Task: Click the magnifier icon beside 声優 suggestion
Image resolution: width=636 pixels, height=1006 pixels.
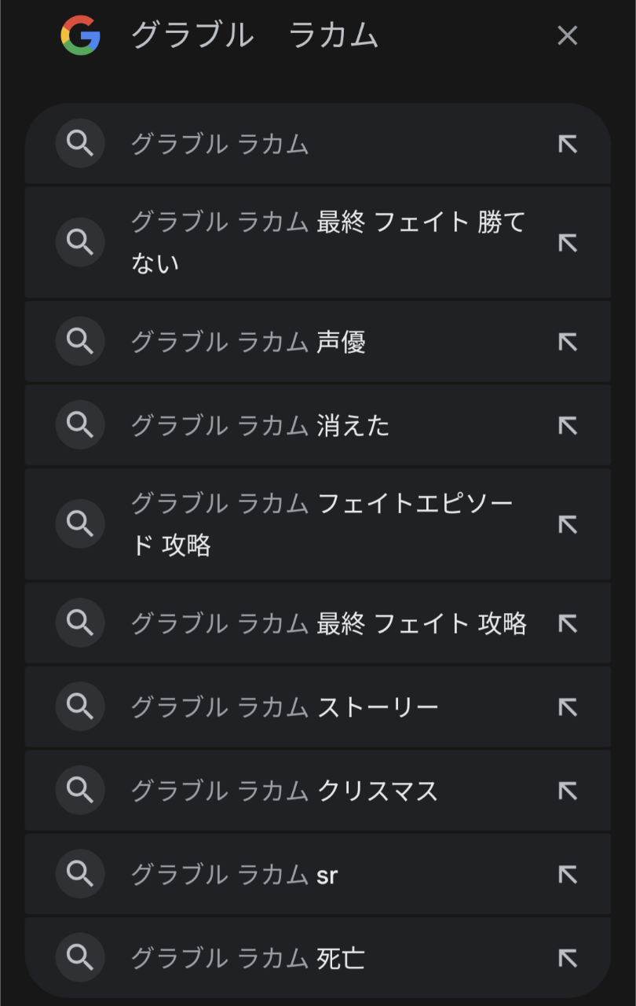Action: tap(80, 342)
